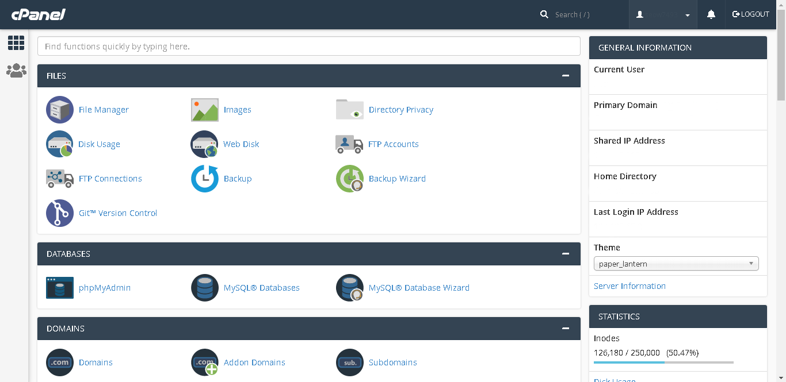Open the Directory Privacy folder icon
Viewport: 786px width, 382px height.
pyautogui.click(x=350, y=110)
